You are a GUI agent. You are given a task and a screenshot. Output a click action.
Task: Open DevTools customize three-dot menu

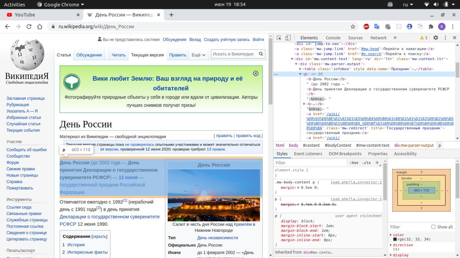(445, 38)
